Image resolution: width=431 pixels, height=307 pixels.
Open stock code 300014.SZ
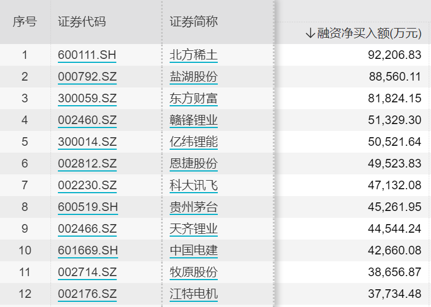click(x=87, y=142)
